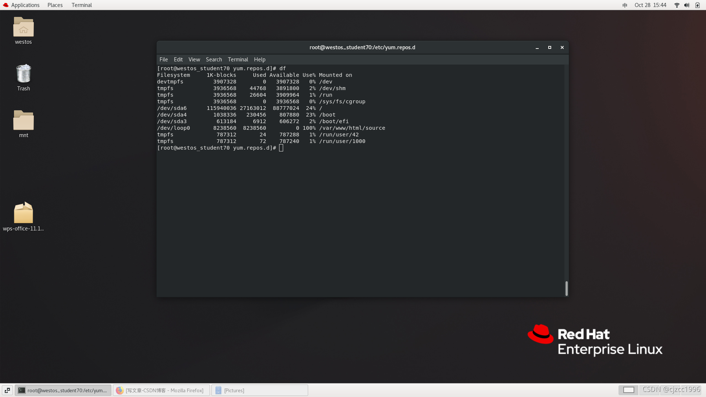The width and height of the screenshot is (706, 397).
Task: Click the Pictures file manager taskbar icon
Action: coord(218,390)
